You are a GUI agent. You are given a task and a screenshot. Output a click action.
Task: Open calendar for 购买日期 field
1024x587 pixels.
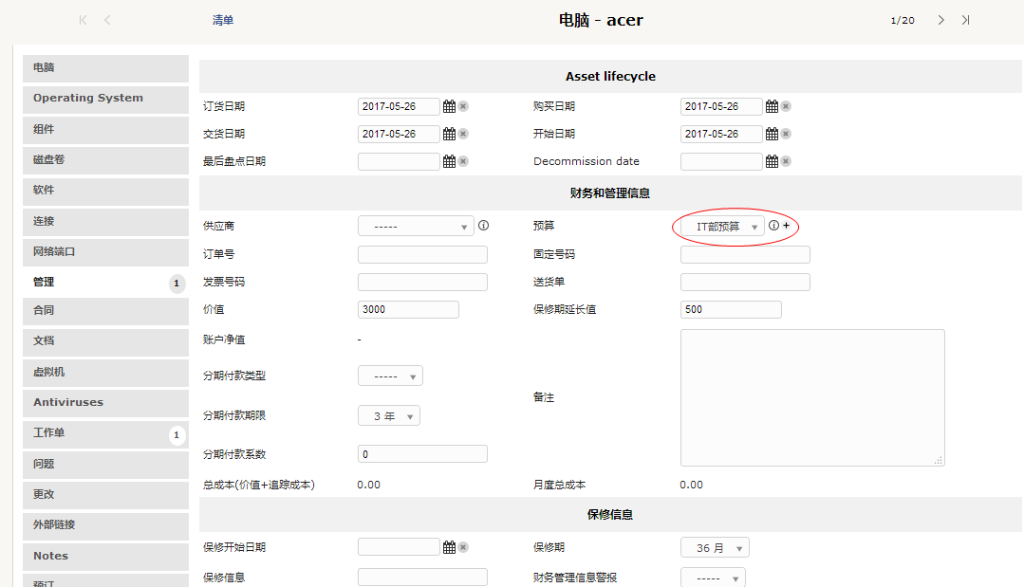[x=772, y=106]
